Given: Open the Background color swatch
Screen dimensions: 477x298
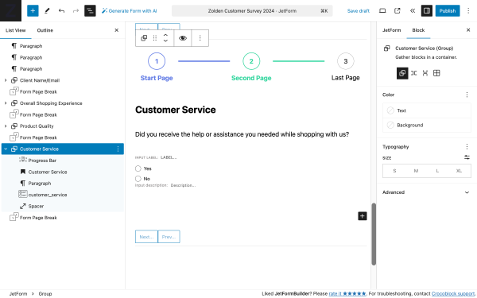Looking at the screenshot, I should point(426,125).
